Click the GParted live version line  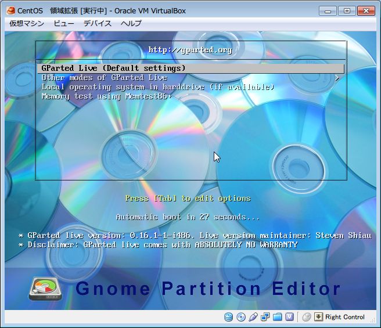pos(195,236)
